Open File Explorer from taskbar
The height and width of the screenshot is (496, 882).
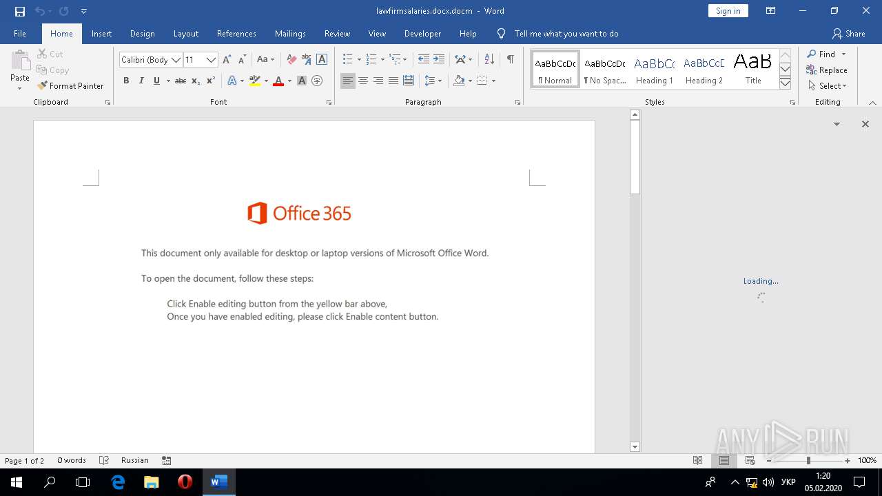151,482
